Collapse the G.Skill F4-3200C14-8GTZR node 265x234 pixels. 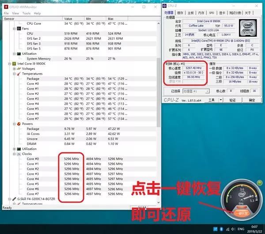point(10,199)
